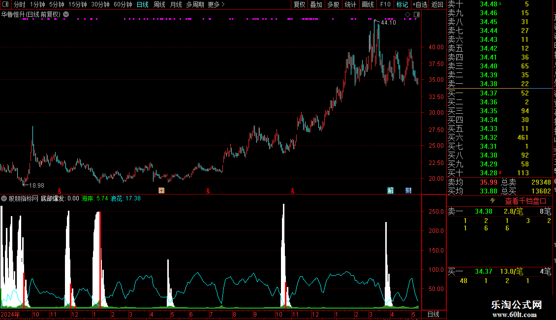The width and height of the screenshot is (556, 320).
Task: Click the S marker near November 2024
Action: (x=60, y=191)
